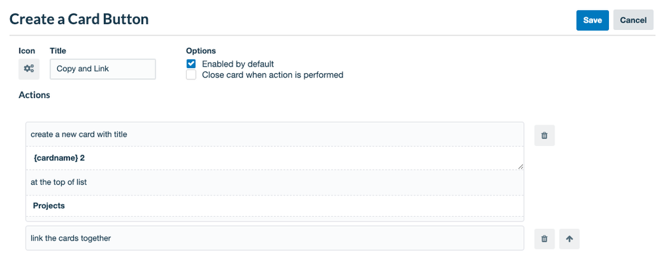Cancel creating the card button
Viewport: 665px width, 260px height.
point(633,21)
